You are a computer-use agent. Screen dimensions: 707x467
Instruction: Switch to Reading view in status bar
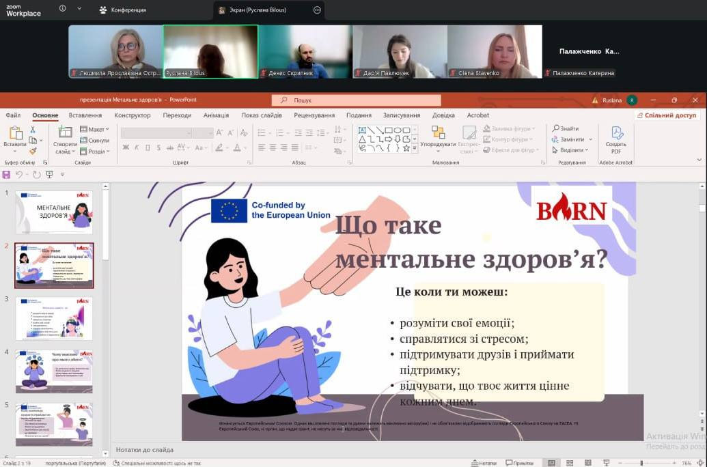(x=587, y=463)
